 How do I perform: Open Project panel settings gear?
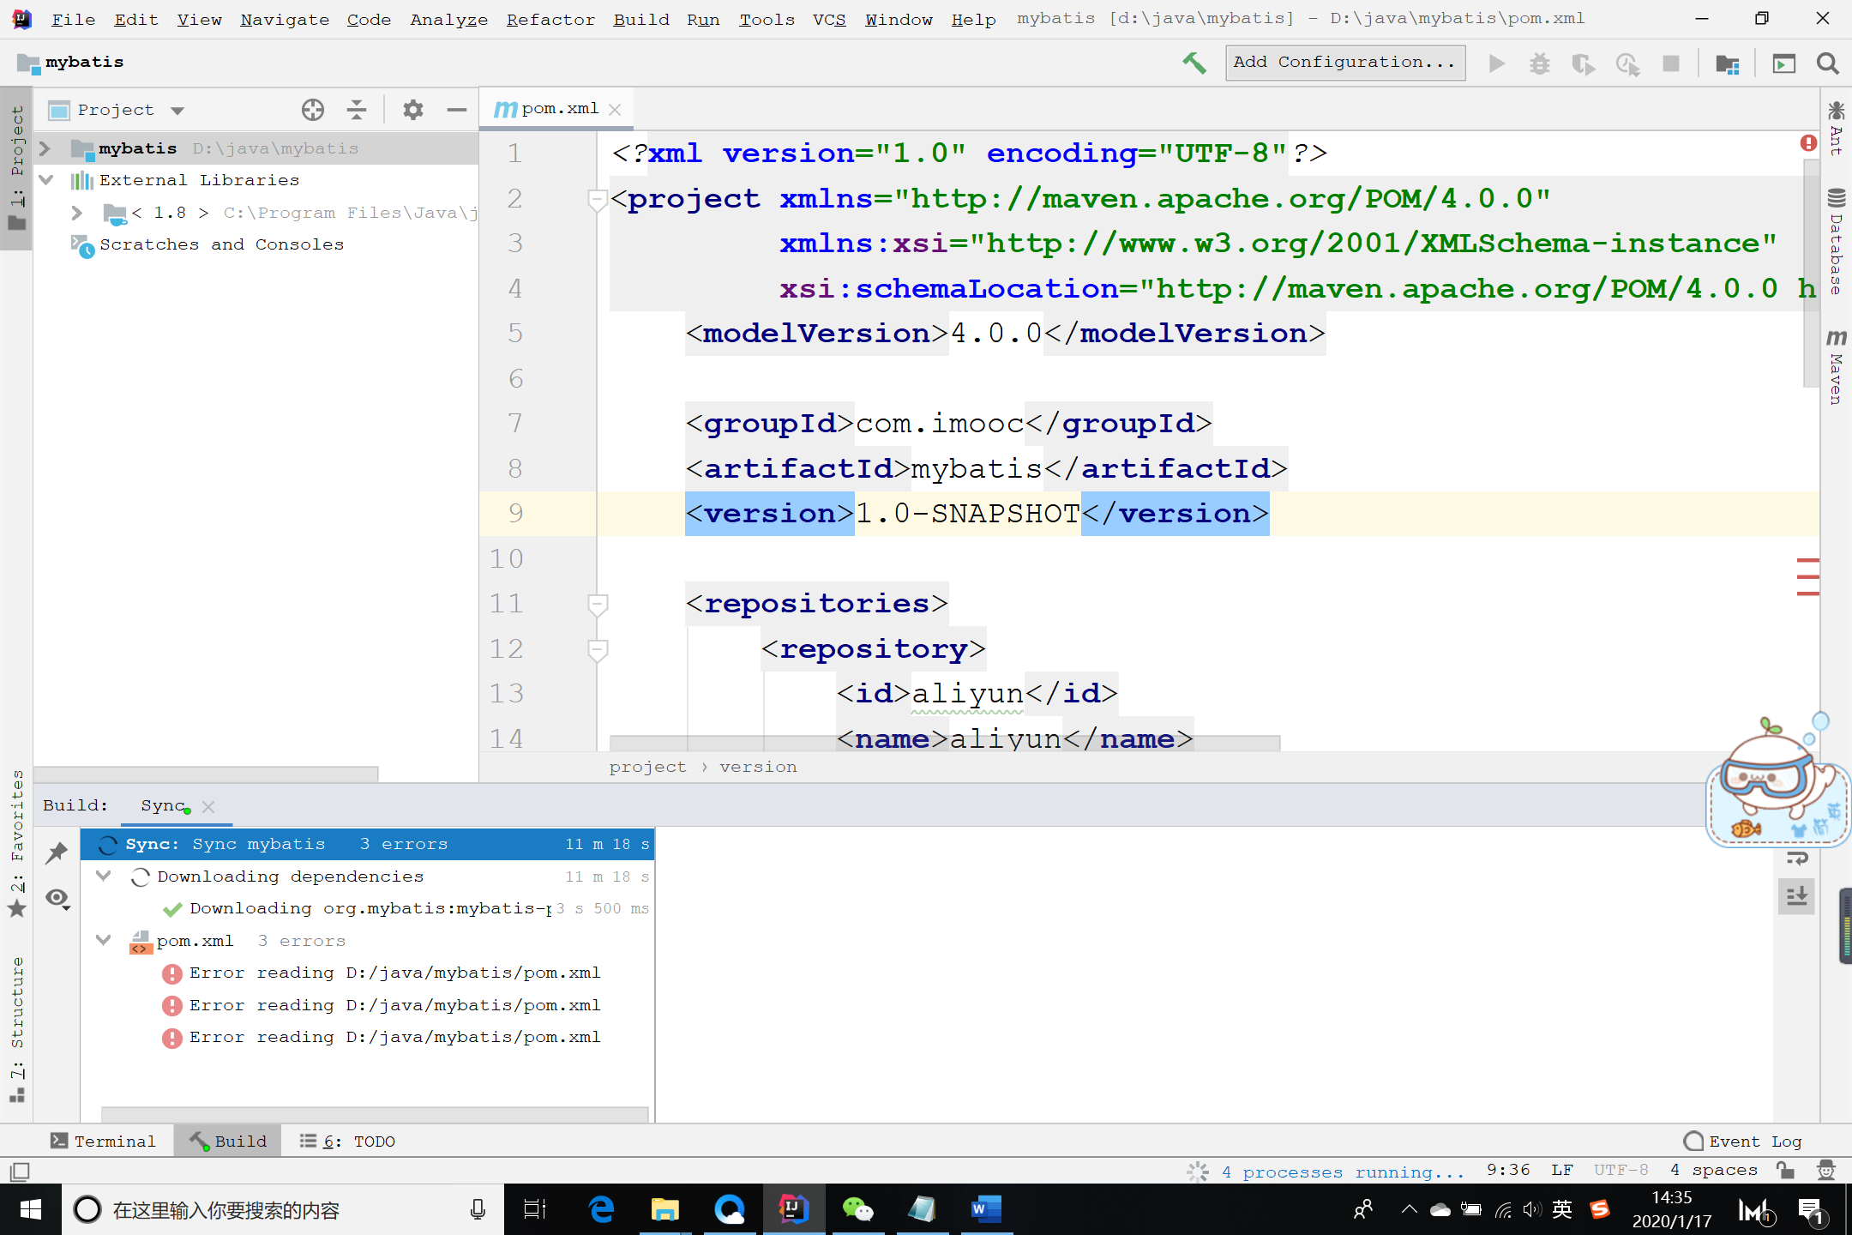413,110
